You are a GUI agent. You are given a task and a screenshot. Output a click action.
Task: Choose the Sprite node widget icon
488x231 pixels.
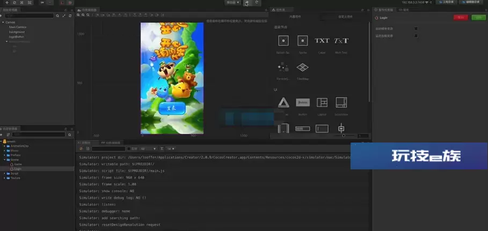tap(302, 41)
